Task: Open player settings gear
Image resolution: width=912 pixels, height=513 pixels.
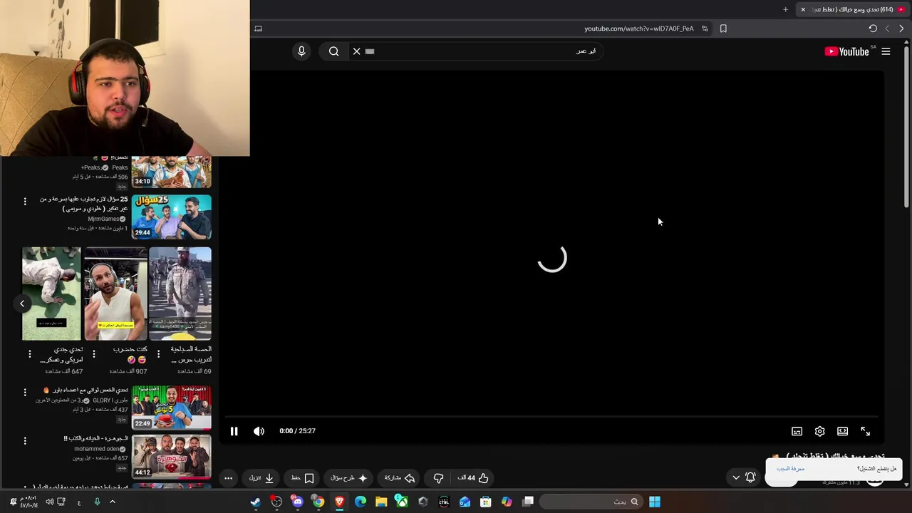Action: (x=819, y=431)
